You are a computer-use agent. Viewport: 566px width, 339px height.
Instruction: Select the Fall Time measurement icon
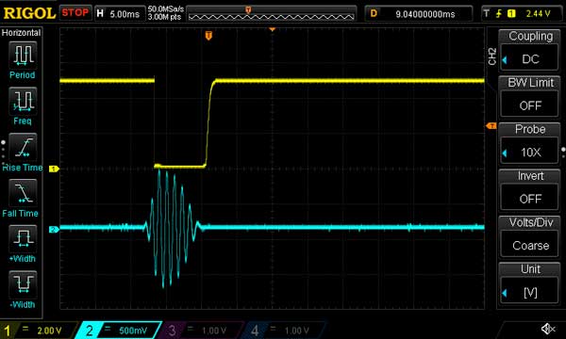click(23, 192)
